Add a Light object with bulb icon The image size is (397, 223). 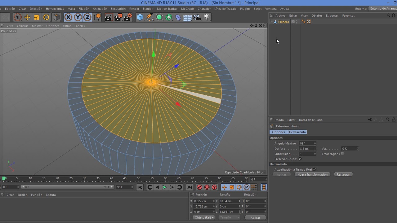coord(207,17)
